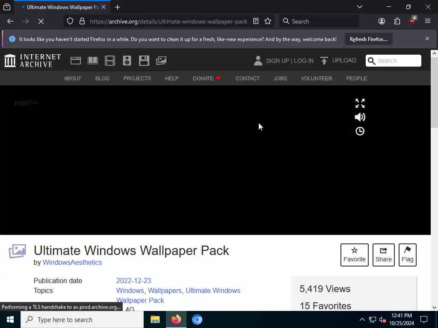The width and height of the screenshot is (438, 328).
Task: Open the notification center icon
Action: [x=424, y=319]
